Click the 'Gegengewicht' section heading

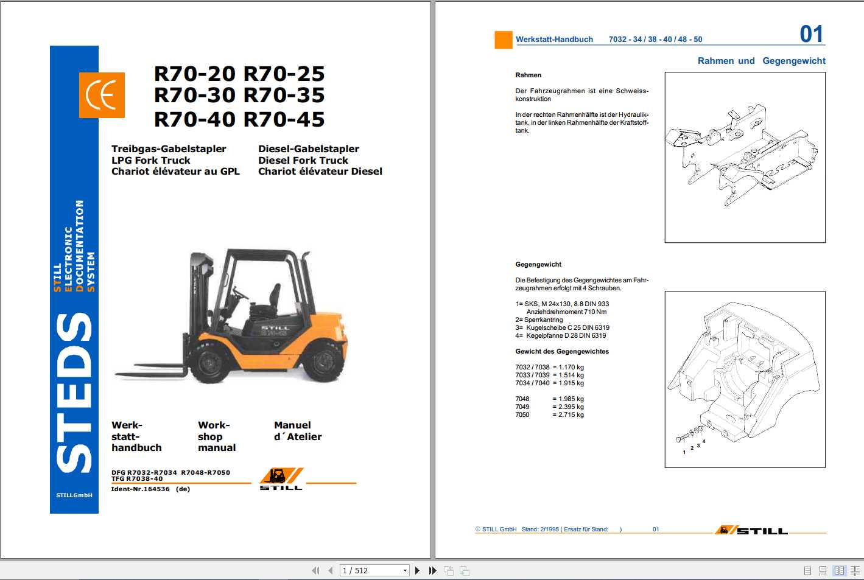tap(538, 265)
